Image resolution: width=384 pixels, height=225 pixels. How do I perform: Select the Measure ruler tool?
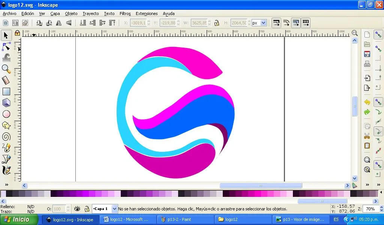[x=6, y=80]
